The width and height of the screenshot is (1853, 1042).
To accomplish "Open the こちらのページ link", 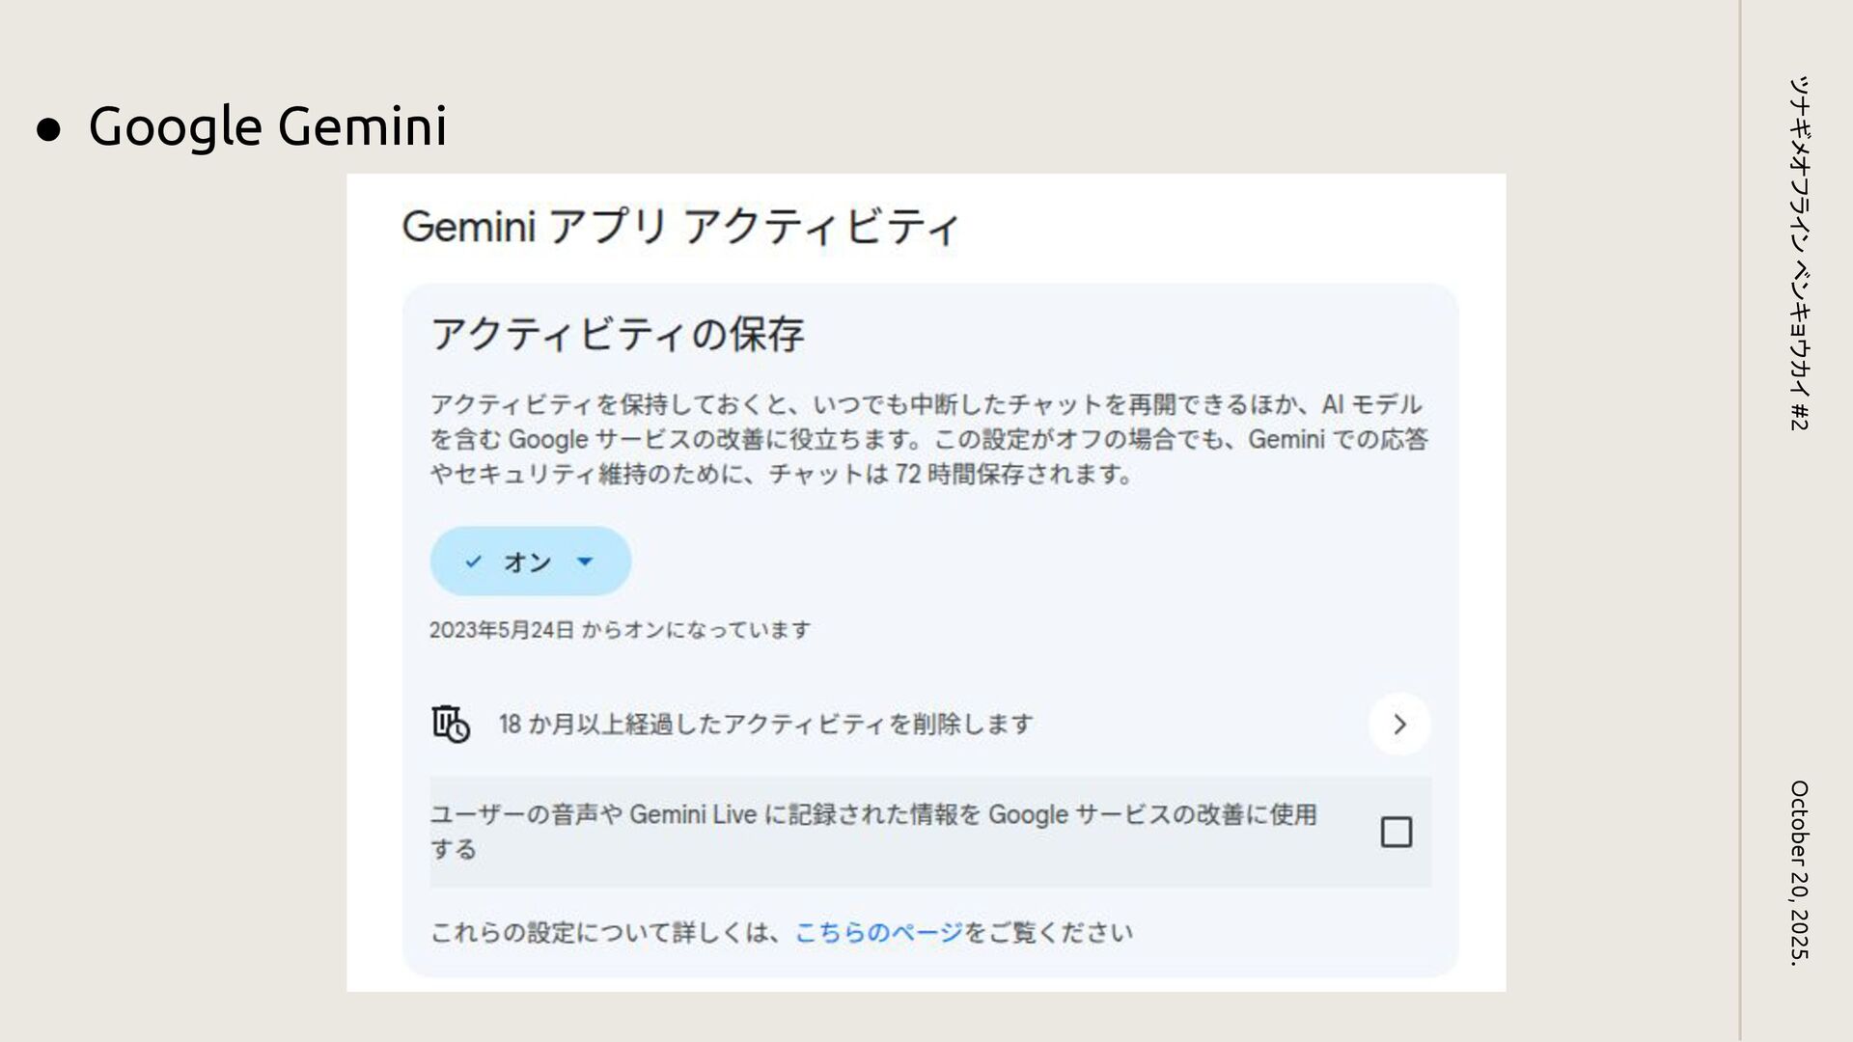I will [x=878, y=932].
